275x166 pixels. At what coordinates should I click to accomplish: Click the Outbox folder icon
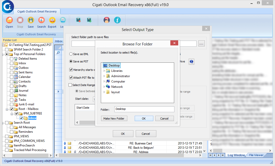coord(16,68)
